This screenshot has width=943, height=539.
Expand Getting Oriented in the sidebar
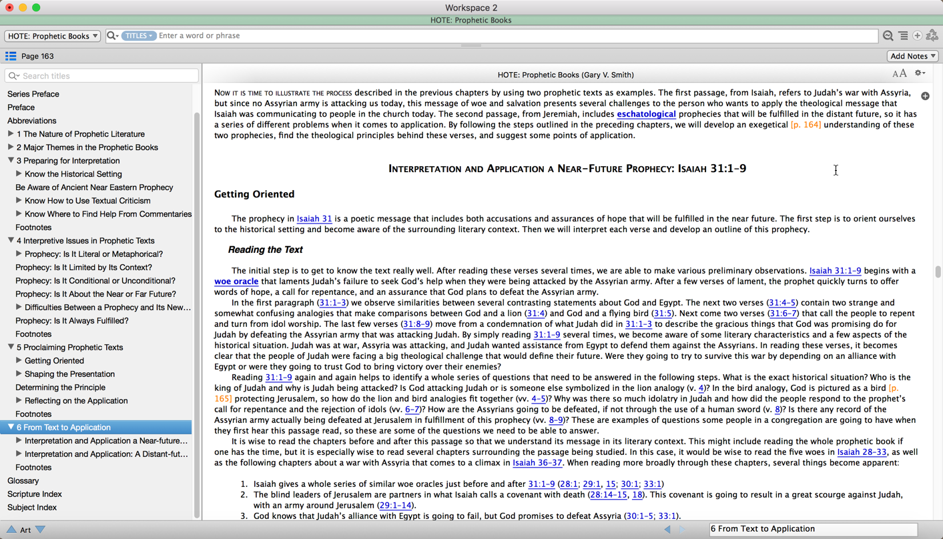19,361
